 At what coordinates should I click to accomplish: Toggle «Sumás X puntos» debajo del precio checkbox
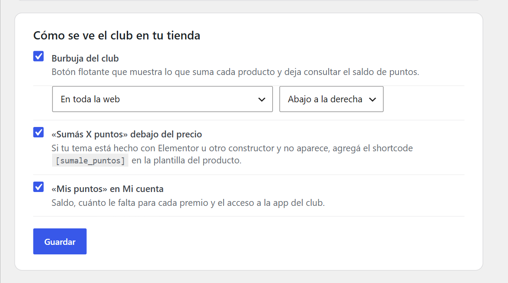39,132
